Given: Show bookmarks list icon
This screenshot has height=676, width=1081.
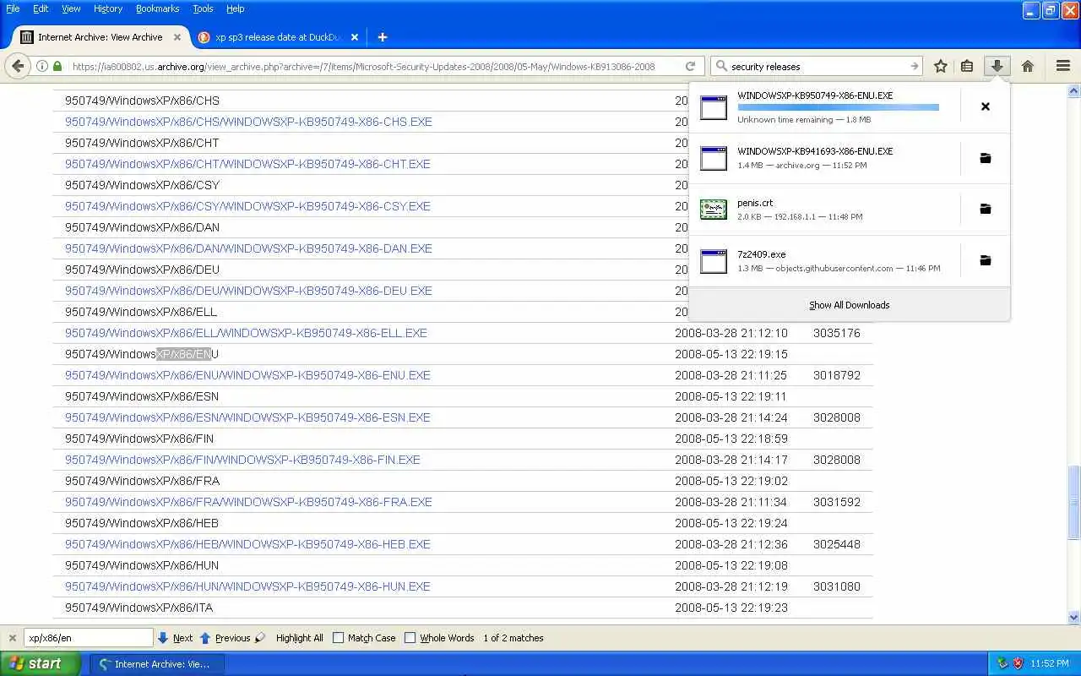Looking at the screenshot, I should (967, 66).
